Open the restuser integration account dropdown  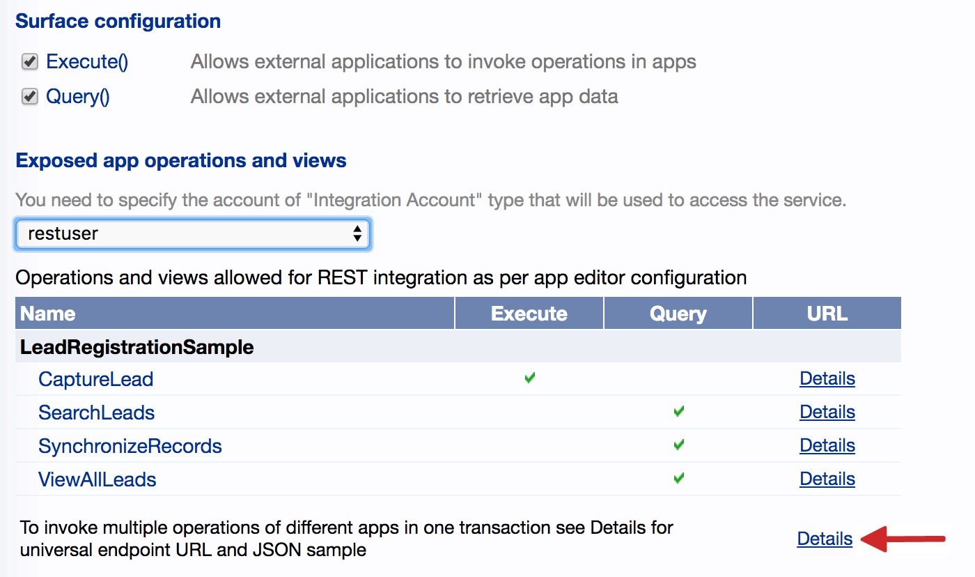pyautogui.click(x=193, y=233)
